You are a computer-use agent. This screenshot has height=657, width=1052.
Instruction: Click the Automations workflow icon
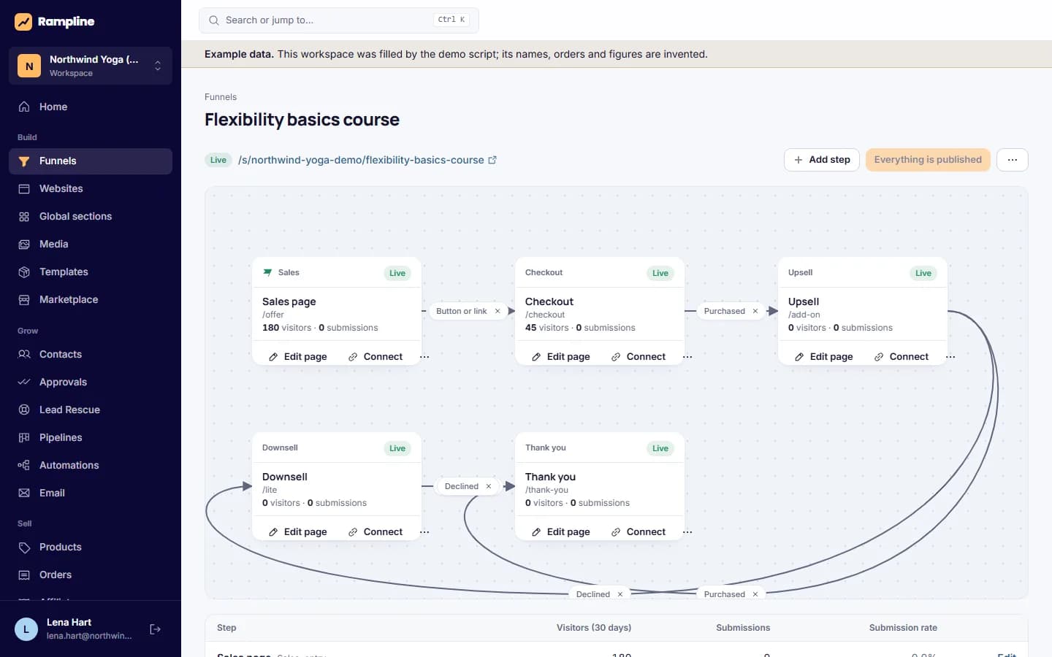[24, 465]
